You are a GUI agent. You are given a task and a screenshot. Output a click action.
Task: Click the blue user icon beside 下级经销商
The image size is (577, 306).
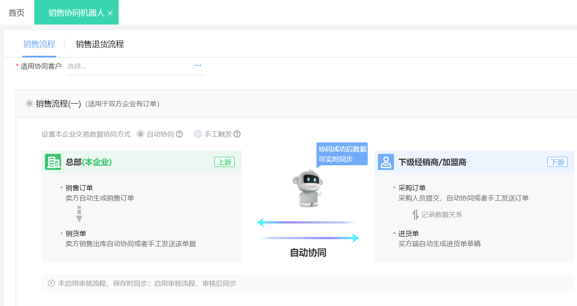coord(386,162)
